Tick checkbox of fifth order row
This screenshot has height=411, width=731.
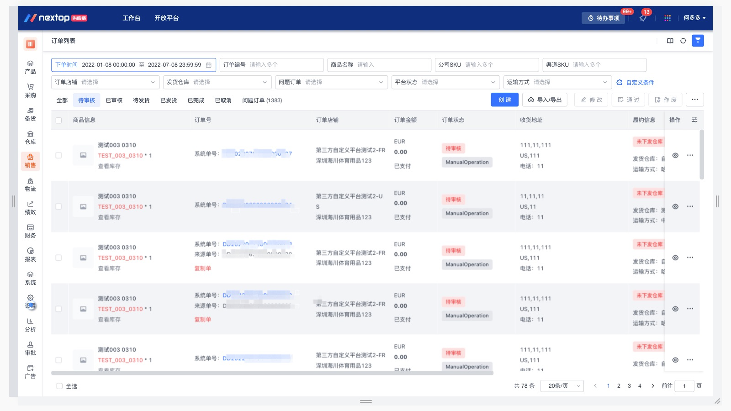pyautogui.click(x=58, y=360)
